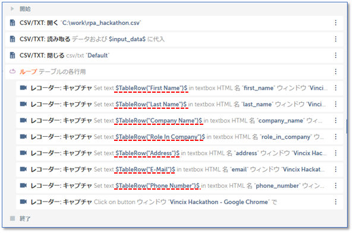
Task: Select the CSV/TXT 読み取る action row
Action: [x=174, y=39]
